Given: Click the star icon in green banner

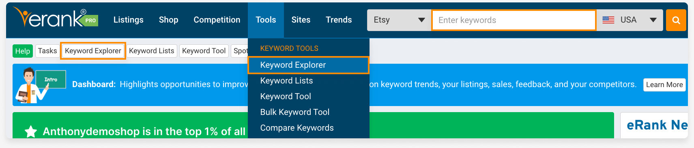Looking at the screenshot, I should pos(31,131).
